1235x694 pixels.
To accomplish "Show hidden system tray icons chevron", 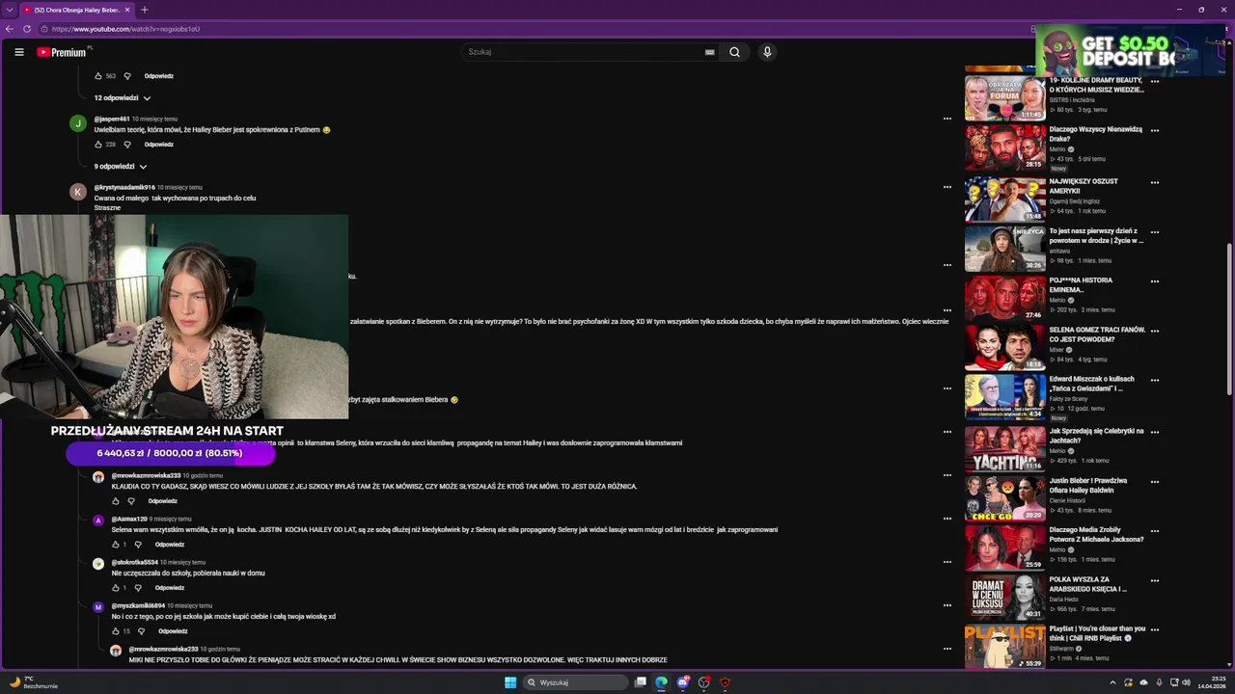I will (x=1112, y=682).
